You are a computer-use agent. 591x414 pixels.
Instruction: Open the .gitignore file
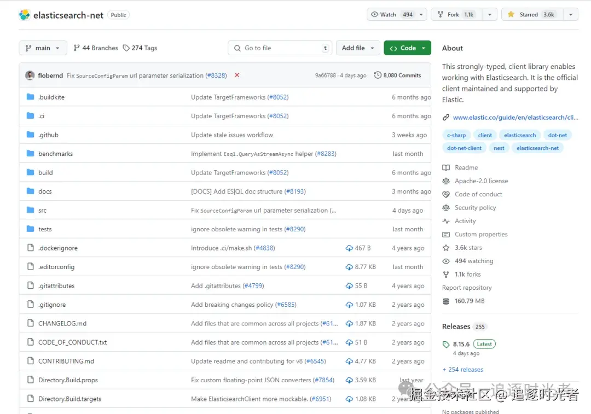(51, 305)
